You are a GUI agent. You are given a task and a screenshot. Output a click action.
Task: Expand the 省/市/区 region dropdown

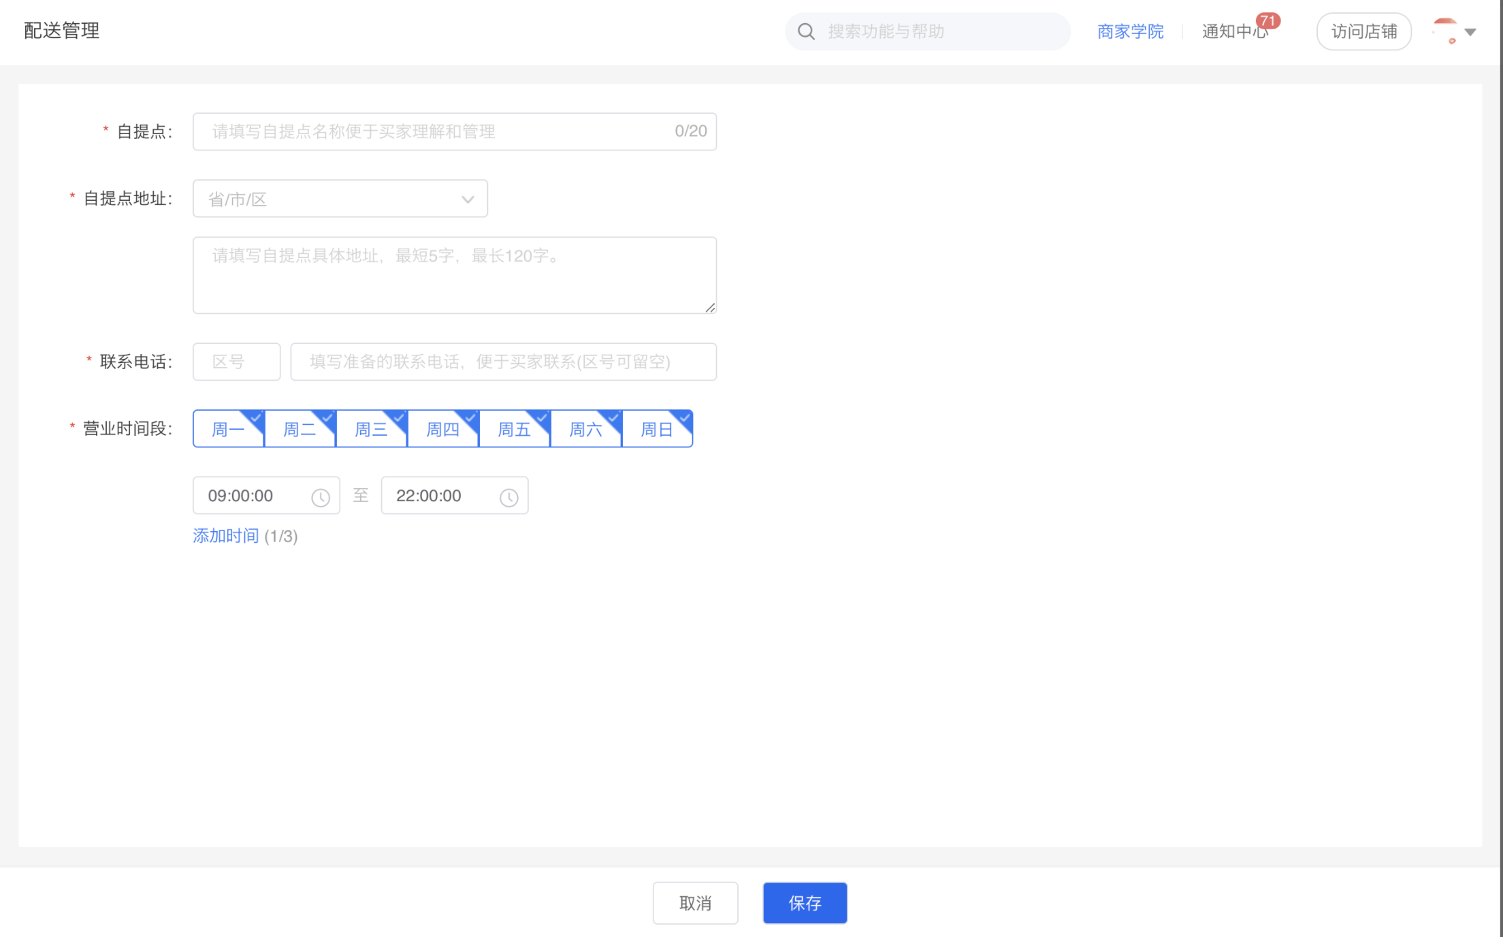pyautogui.click(x=340, y=199)
